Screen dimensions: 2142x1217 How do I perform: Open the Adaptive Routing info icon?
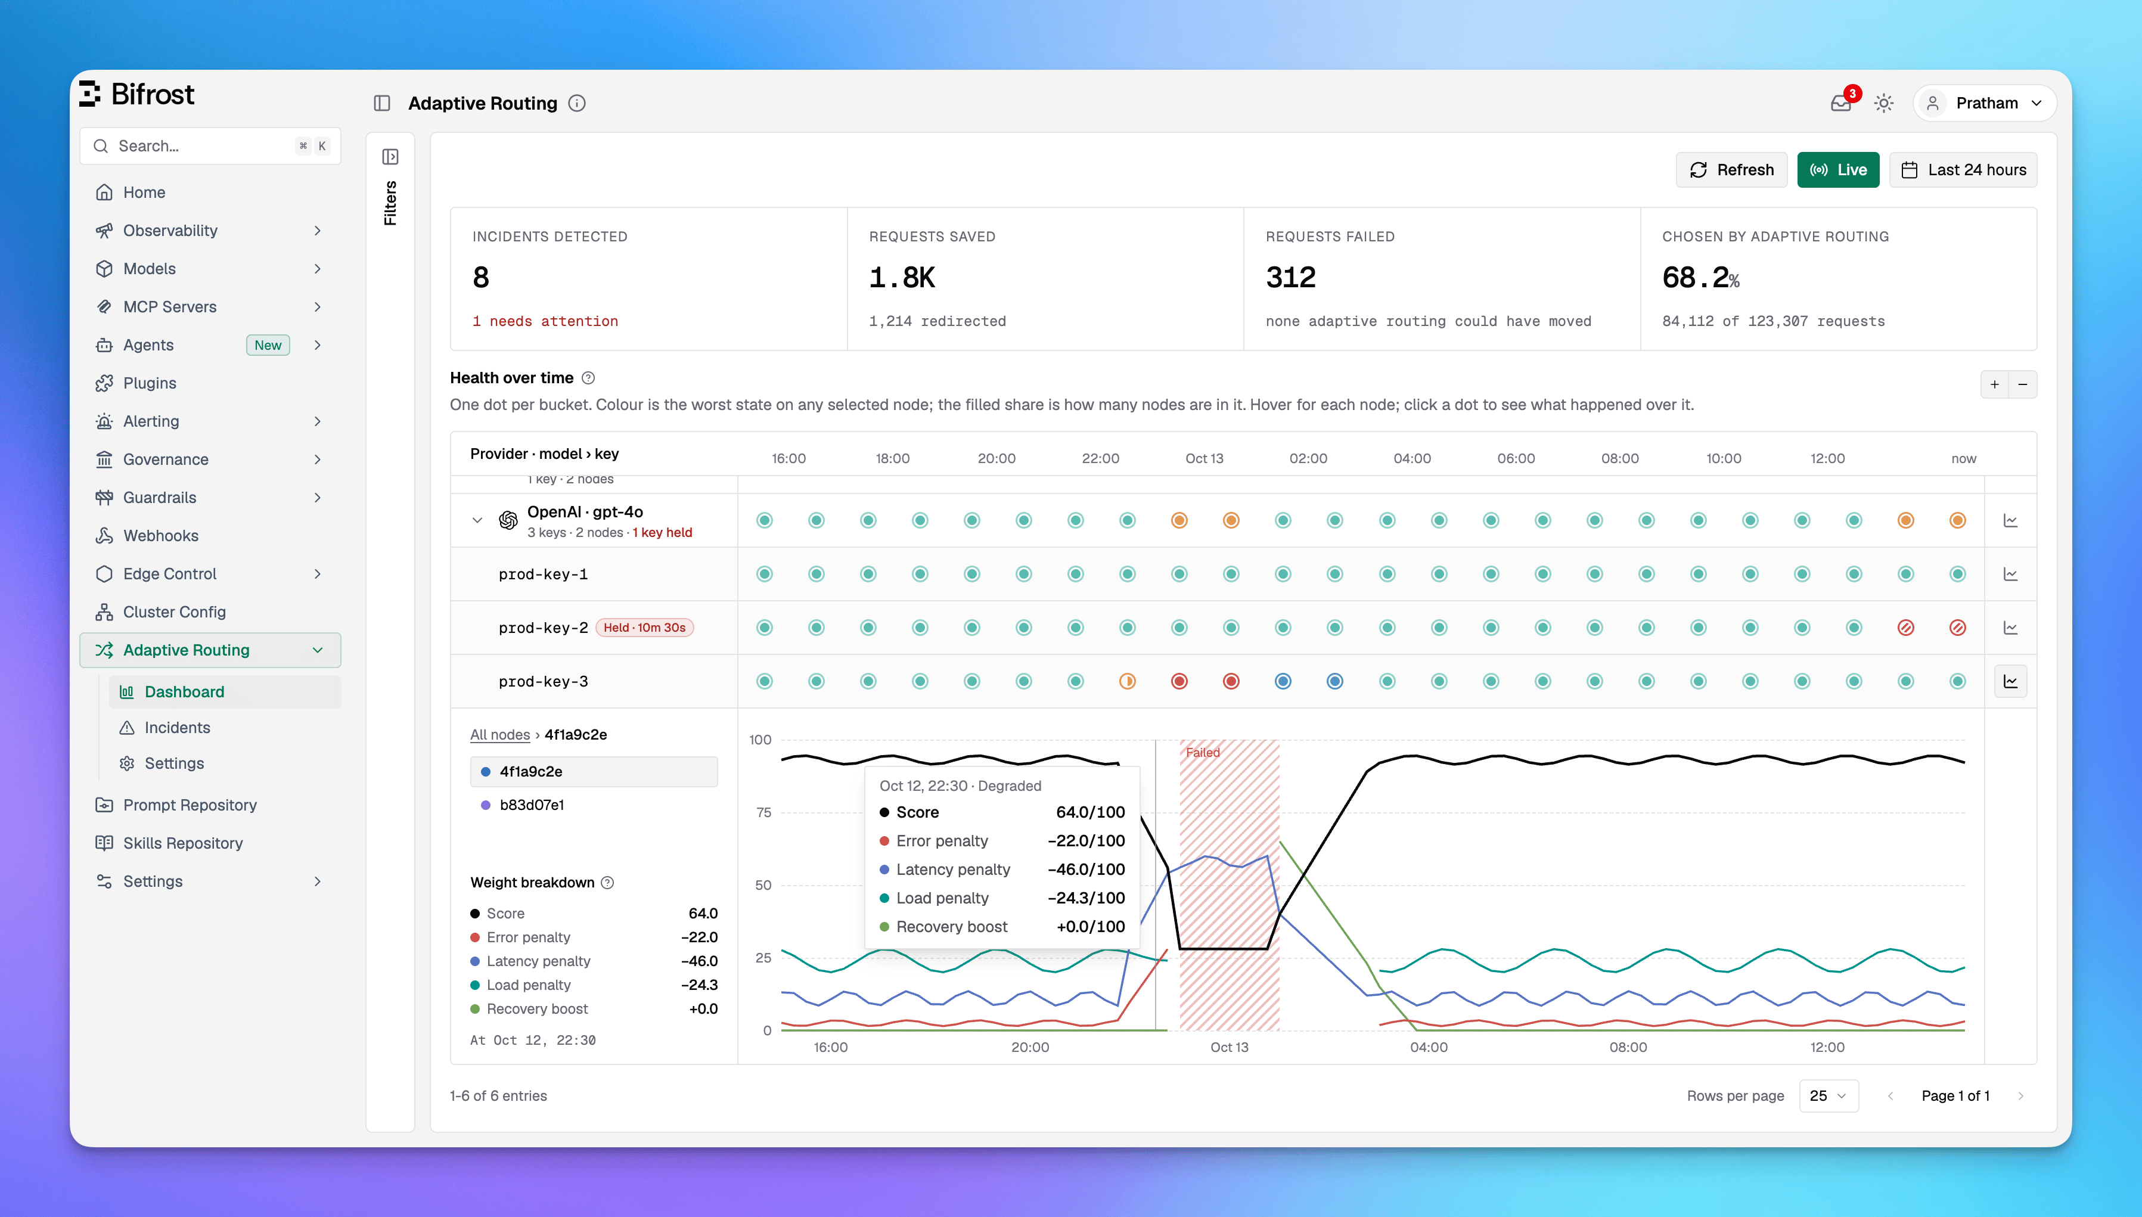pyautogui.click(x=577, y=103)
